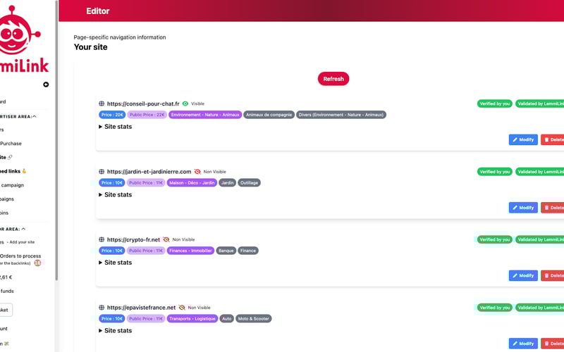The width and height of the screenshot is (564, 352).
Task: Click the sidebar vertical scrollbar
Action: [56, 140]
